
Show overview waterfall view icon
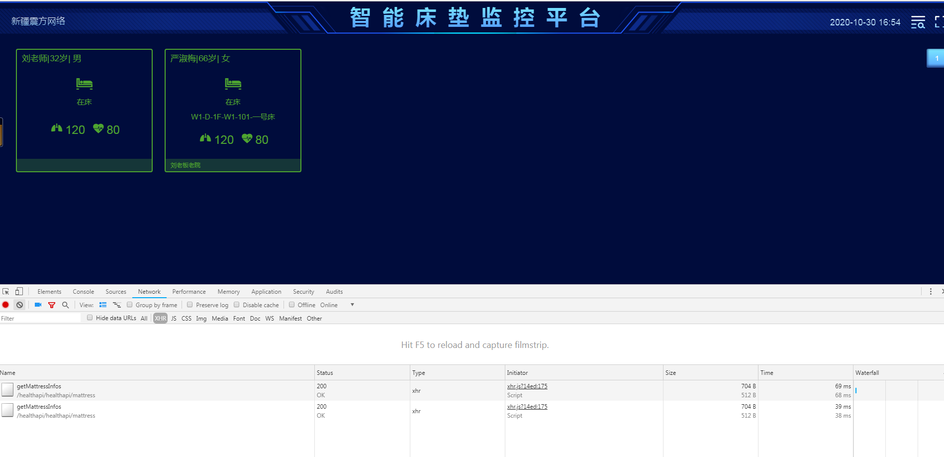pos(117,305)
